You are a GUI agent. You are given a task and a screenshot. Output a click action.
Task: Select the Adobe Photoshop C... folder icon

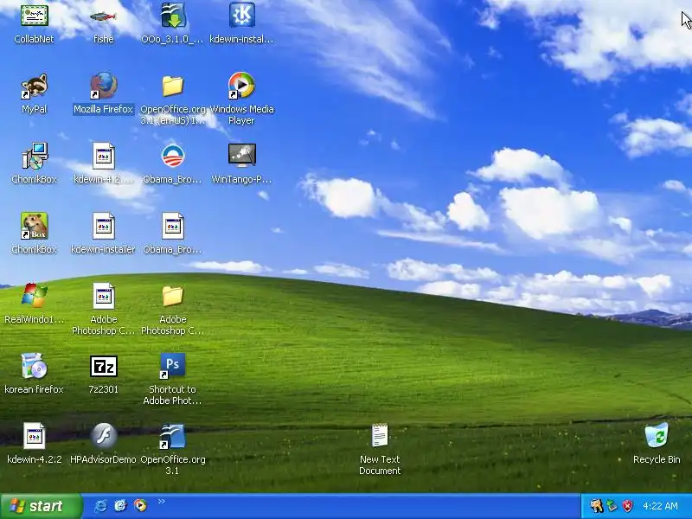click(172, 296)
